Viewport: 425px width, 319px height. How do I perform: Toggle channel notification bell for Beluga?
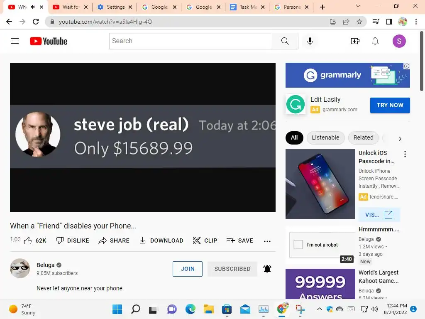coord(267,269)
